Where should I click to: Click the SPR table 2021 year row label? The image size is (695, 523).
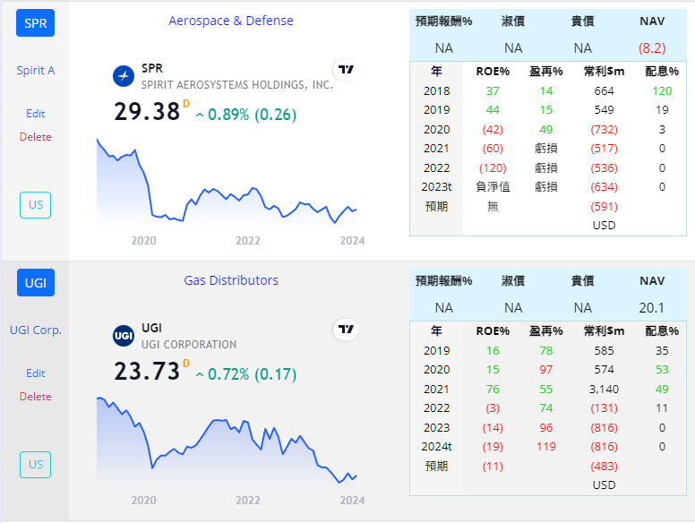(436, 149)
